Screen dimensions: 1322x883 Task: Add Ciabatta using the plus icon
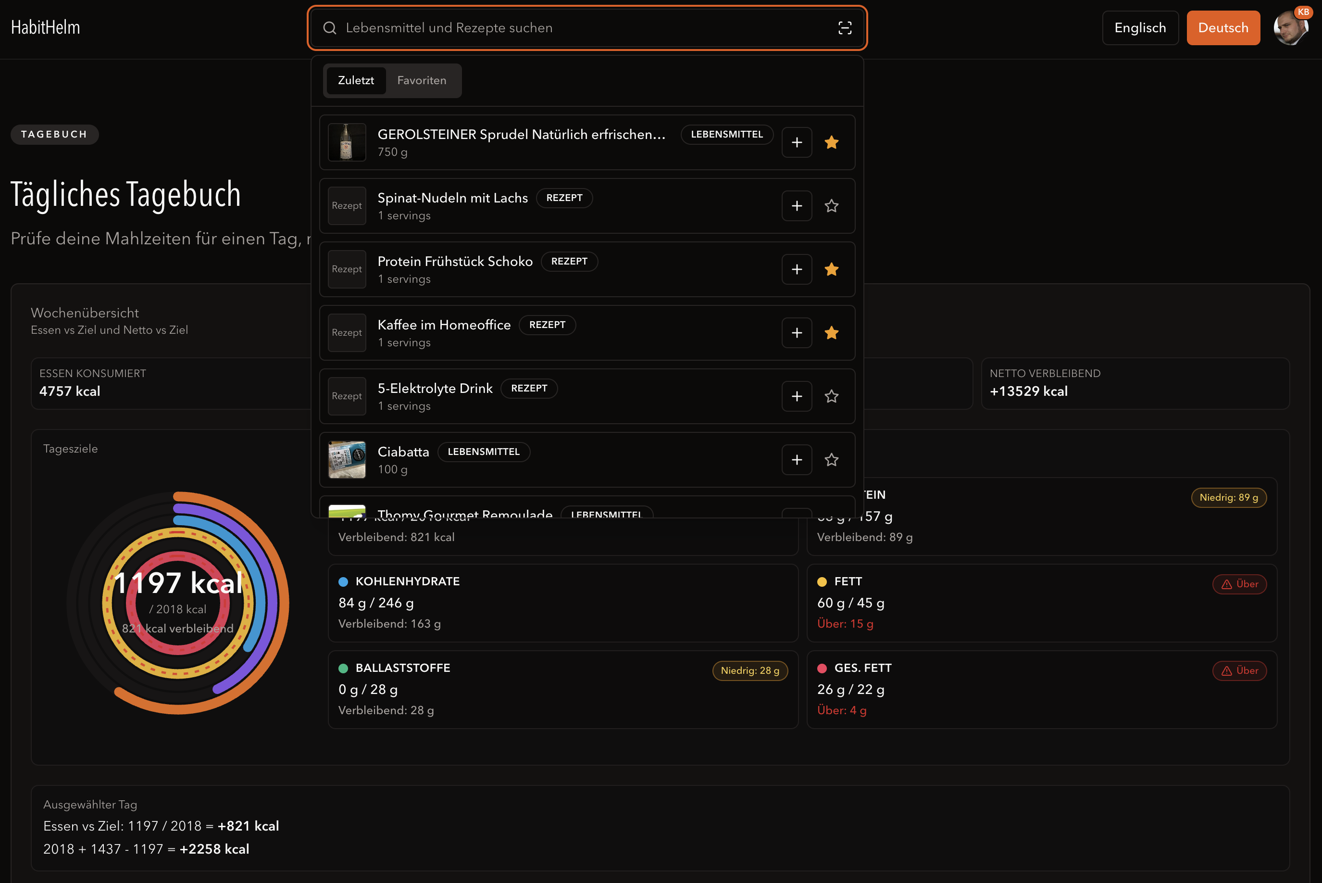coord(797,460)
